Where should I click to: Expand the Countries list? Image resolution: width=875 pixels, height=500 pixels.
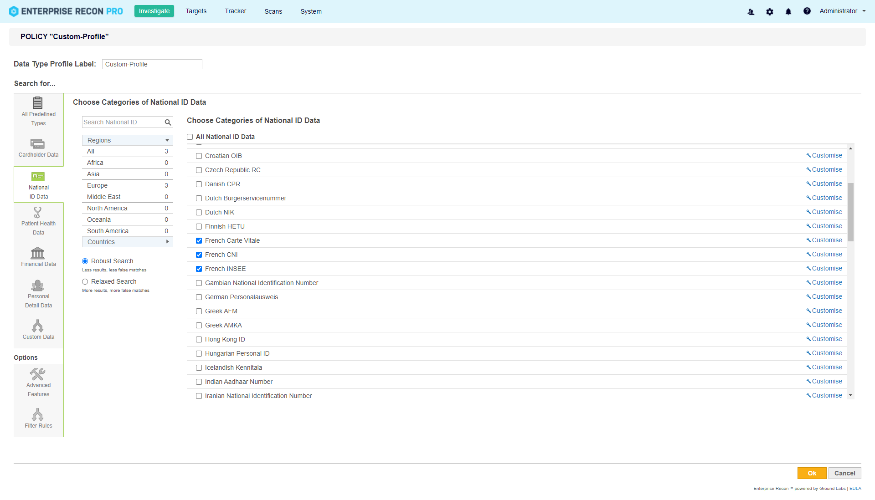[127, 242]
